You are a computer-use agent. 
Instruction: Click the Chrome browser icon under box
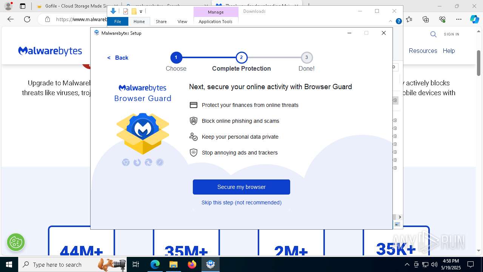pyautogui.click(x=126, y=162)
